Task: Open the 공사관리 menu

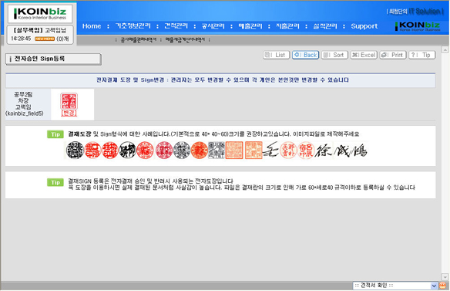Action: click(213, 26)
